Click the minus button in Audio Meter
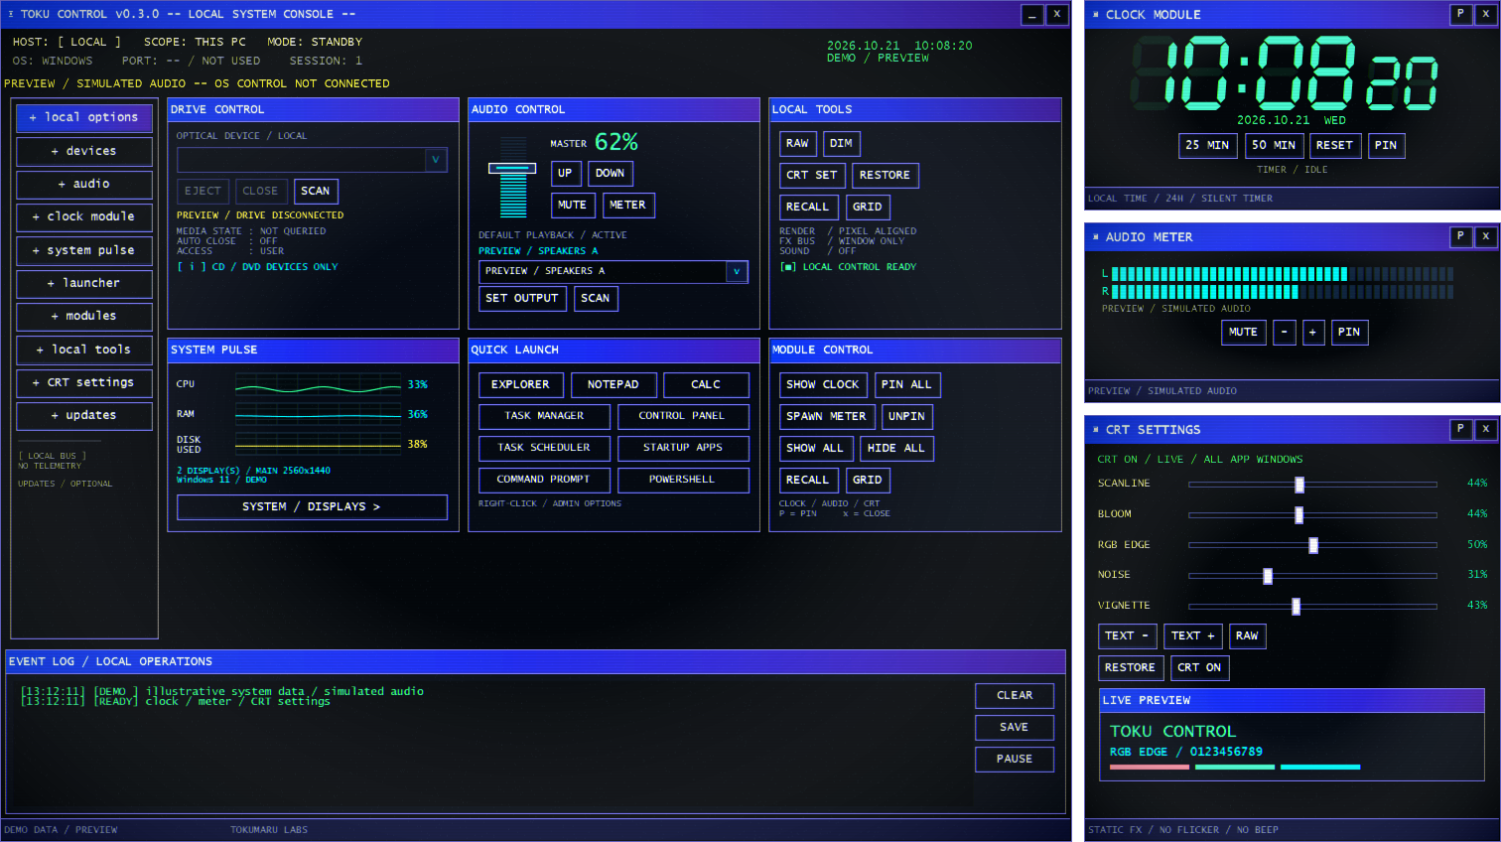Viewport: 1501px width, 842px height. click(1285, 333)
